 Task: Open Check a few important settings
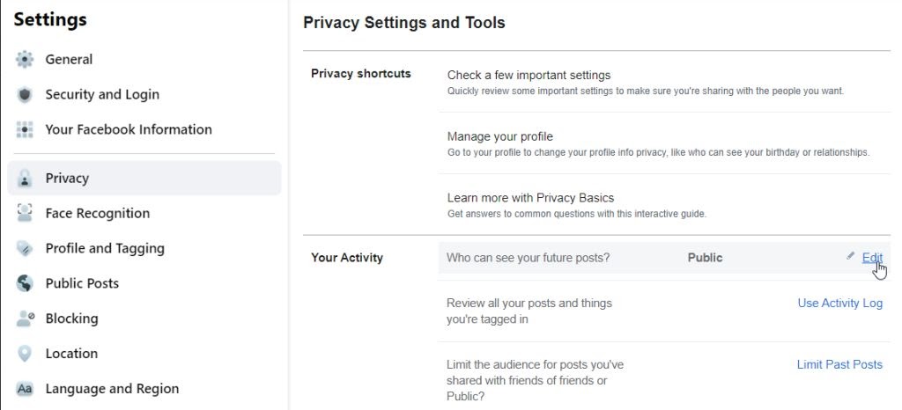pos(529,76)
